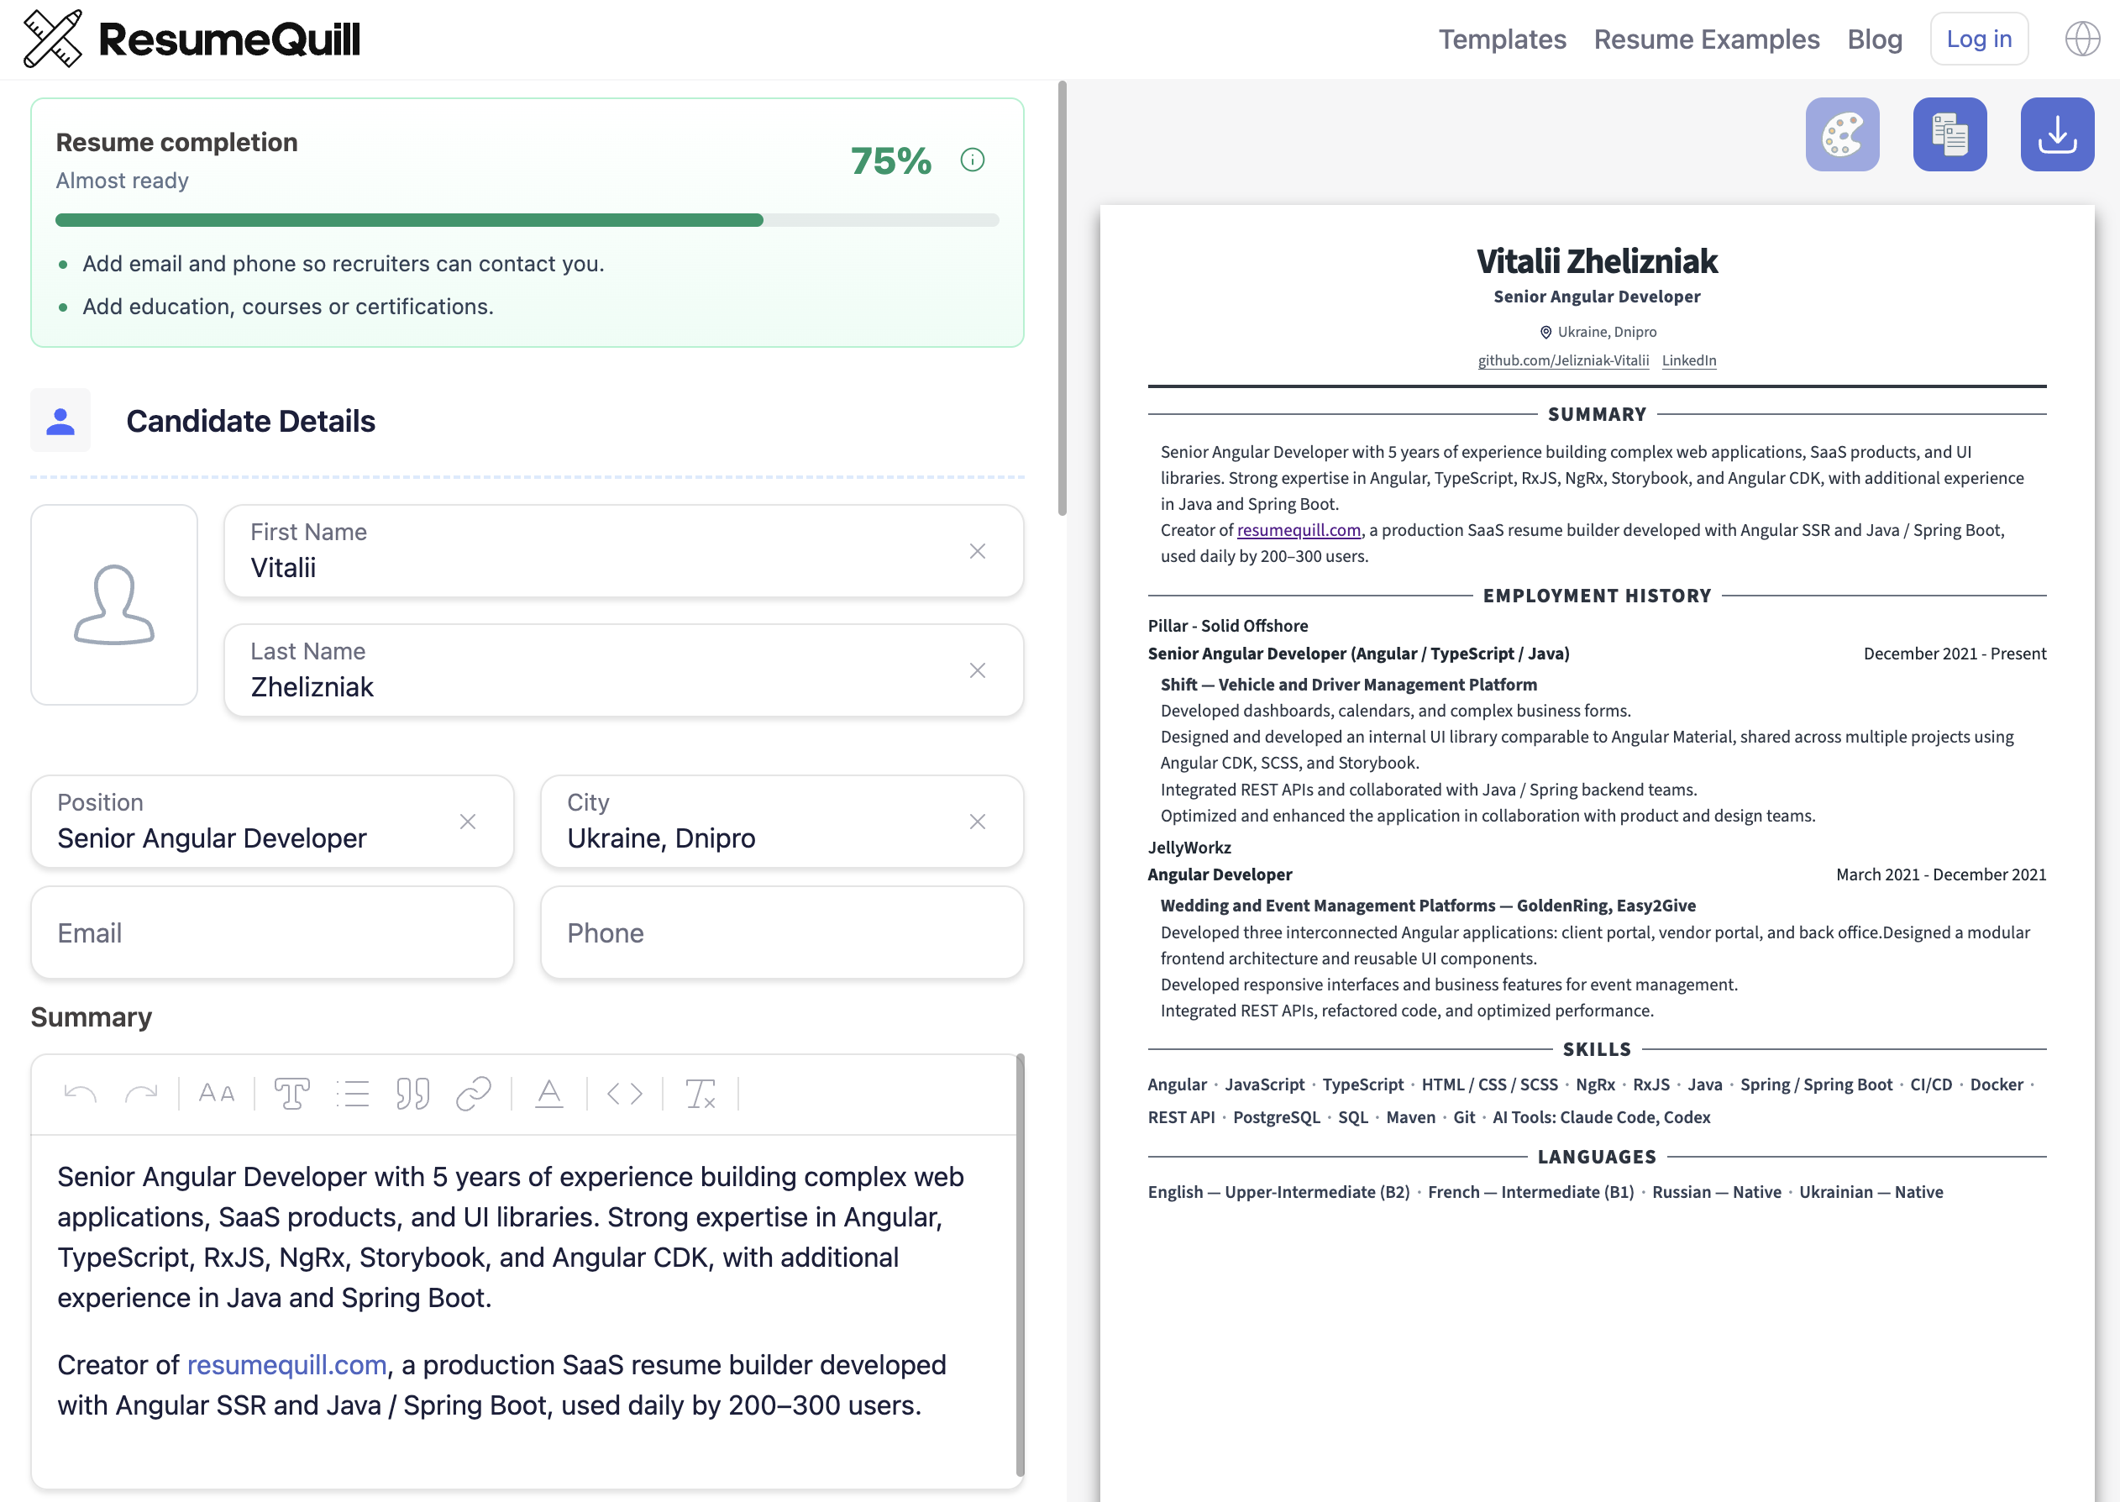This screenshot has width=2120, height=1502.
Task: Edit the City field
Action: (781, 822)
